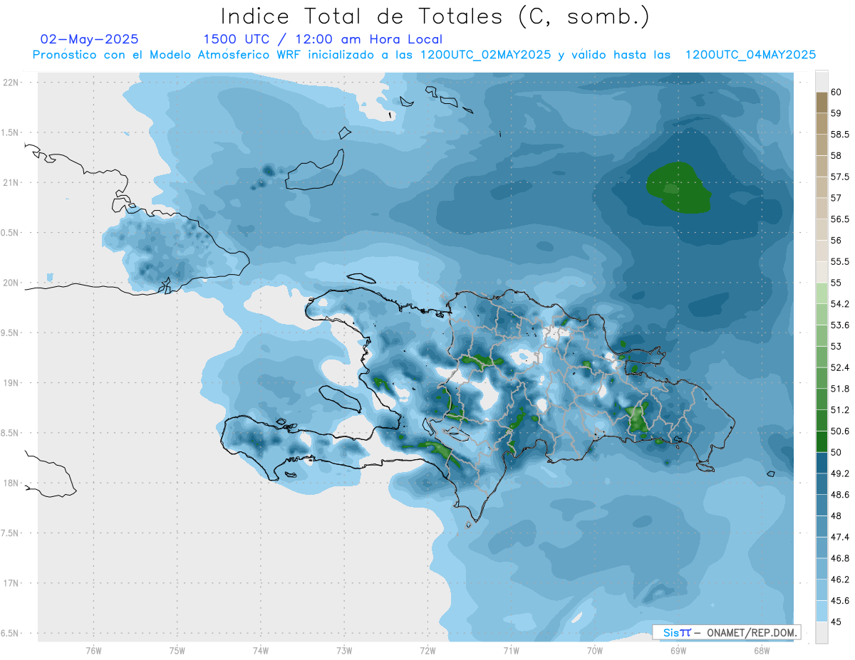Click the "58.5" colorbar value
This screenshot has width=855, height=660.
pos(840,134)
